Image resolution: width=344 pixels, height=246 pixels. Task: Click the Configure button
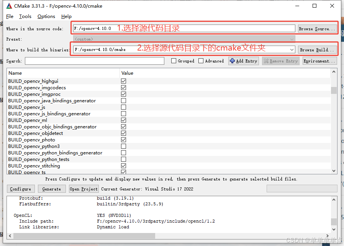[x=21, y=189]
